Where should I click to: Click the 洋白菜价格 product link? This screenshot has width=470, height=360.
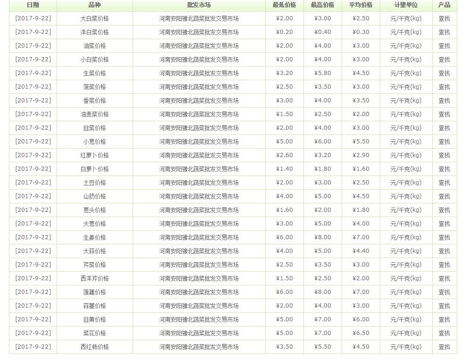point(94,32)
